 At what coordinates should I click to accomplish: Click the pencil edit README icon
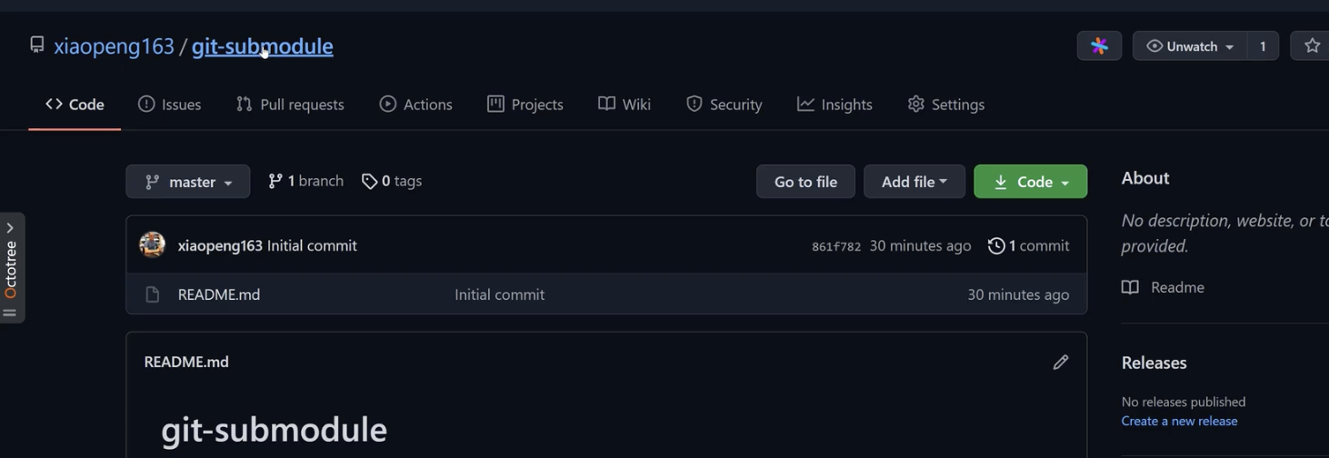tap(1060, 363)
